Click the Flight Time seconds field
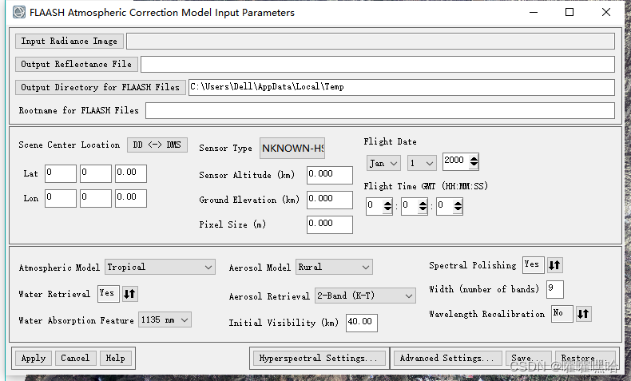The height and width of the screenshot is (381, 631). click(445, 206)
